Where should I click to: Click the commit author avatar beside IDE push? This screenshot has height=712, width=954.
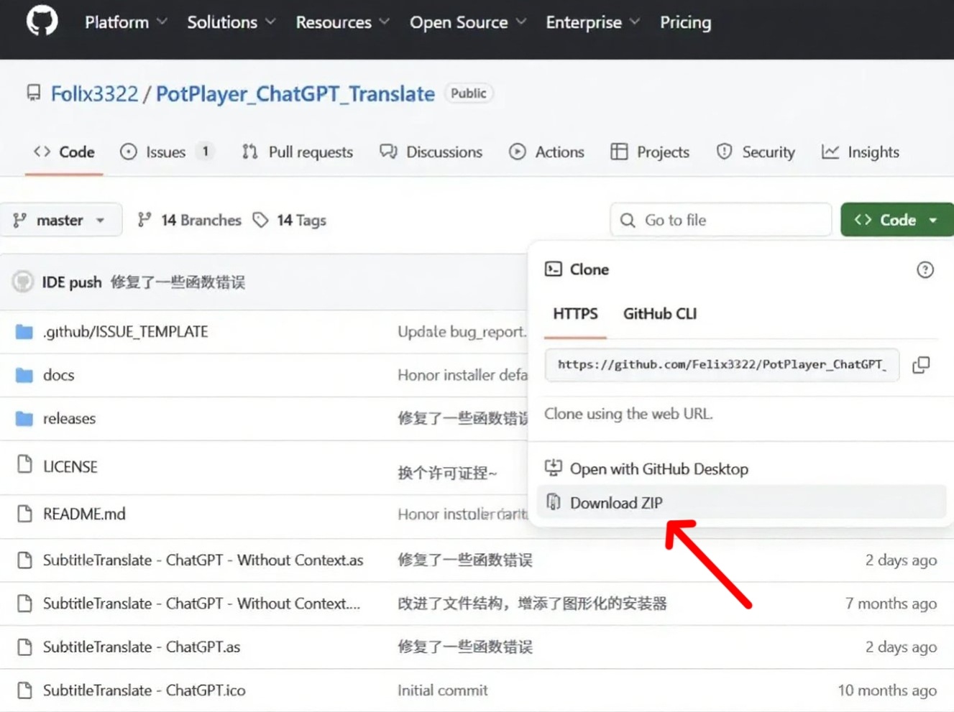pos(23,282)
